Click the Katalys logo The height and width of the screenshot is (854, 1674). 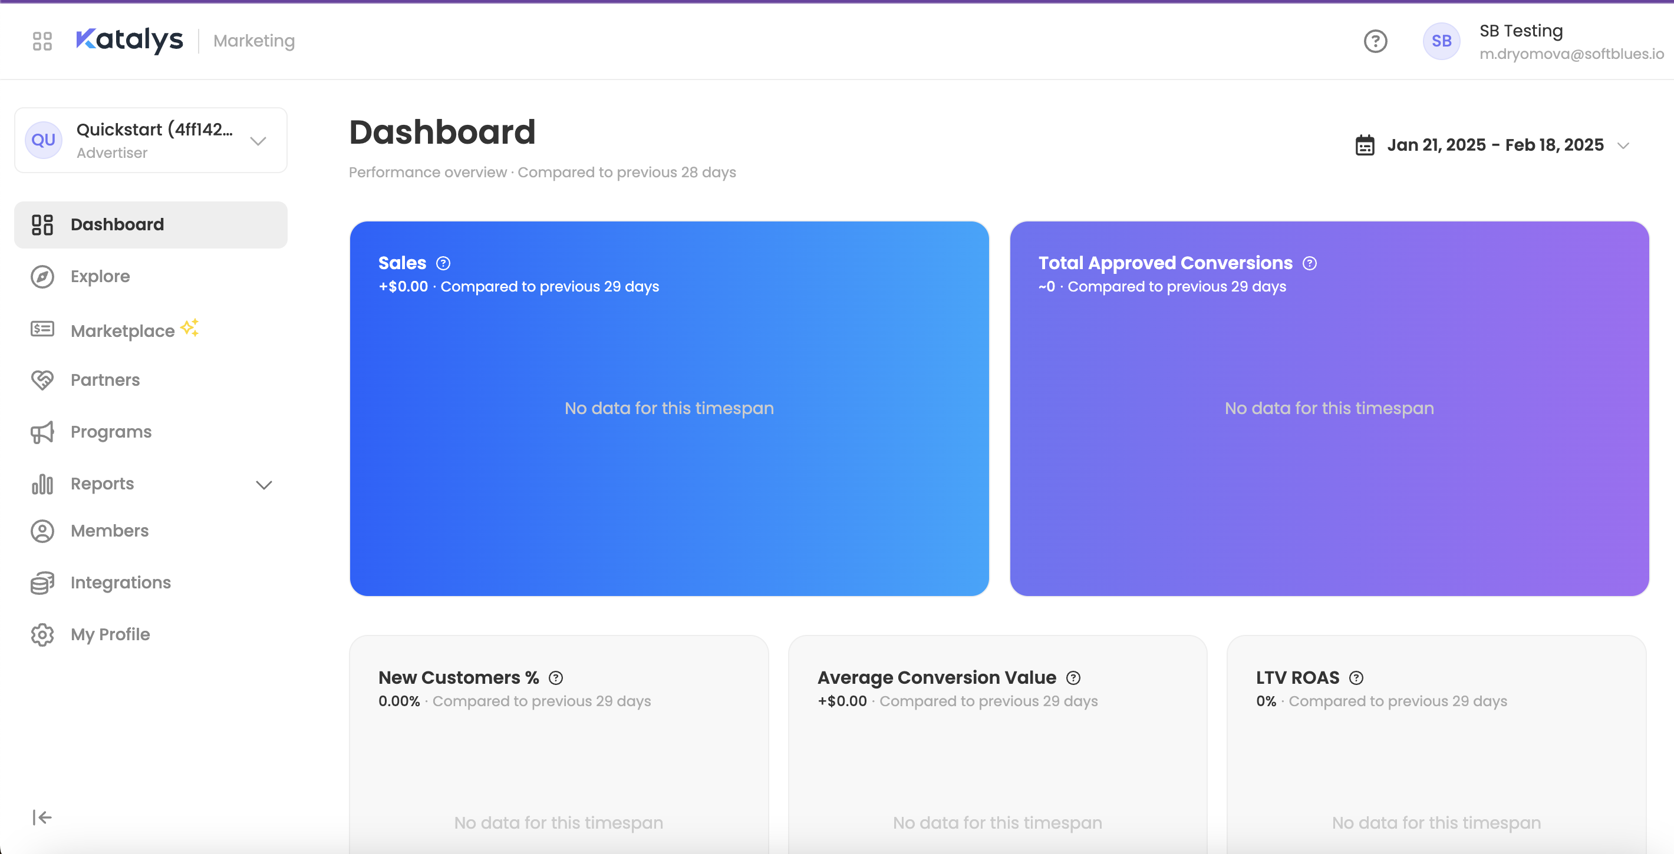coord(130,40)
